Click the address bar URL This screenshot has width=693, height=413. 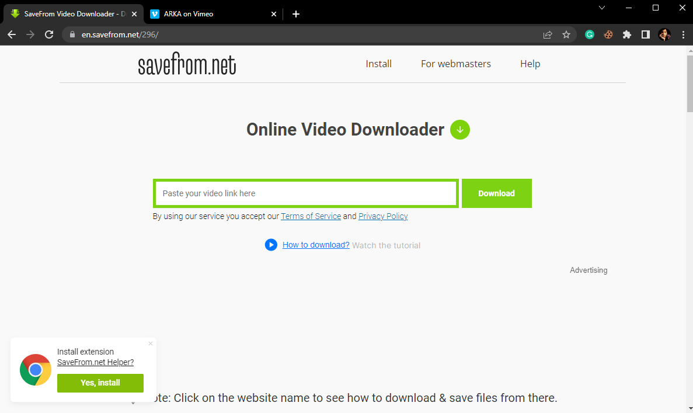[x=120, y=34]
